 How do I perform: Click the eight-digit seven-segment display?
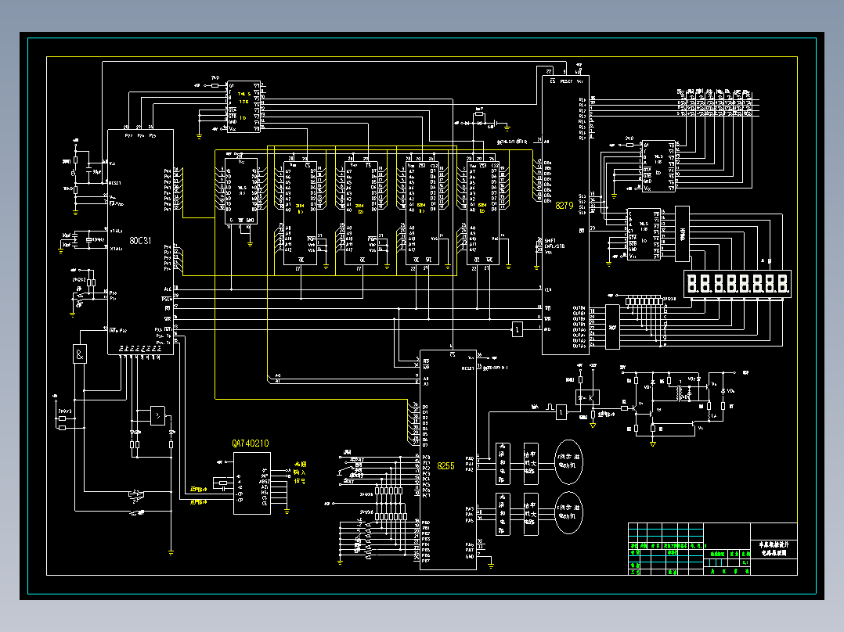pos(738,284)
